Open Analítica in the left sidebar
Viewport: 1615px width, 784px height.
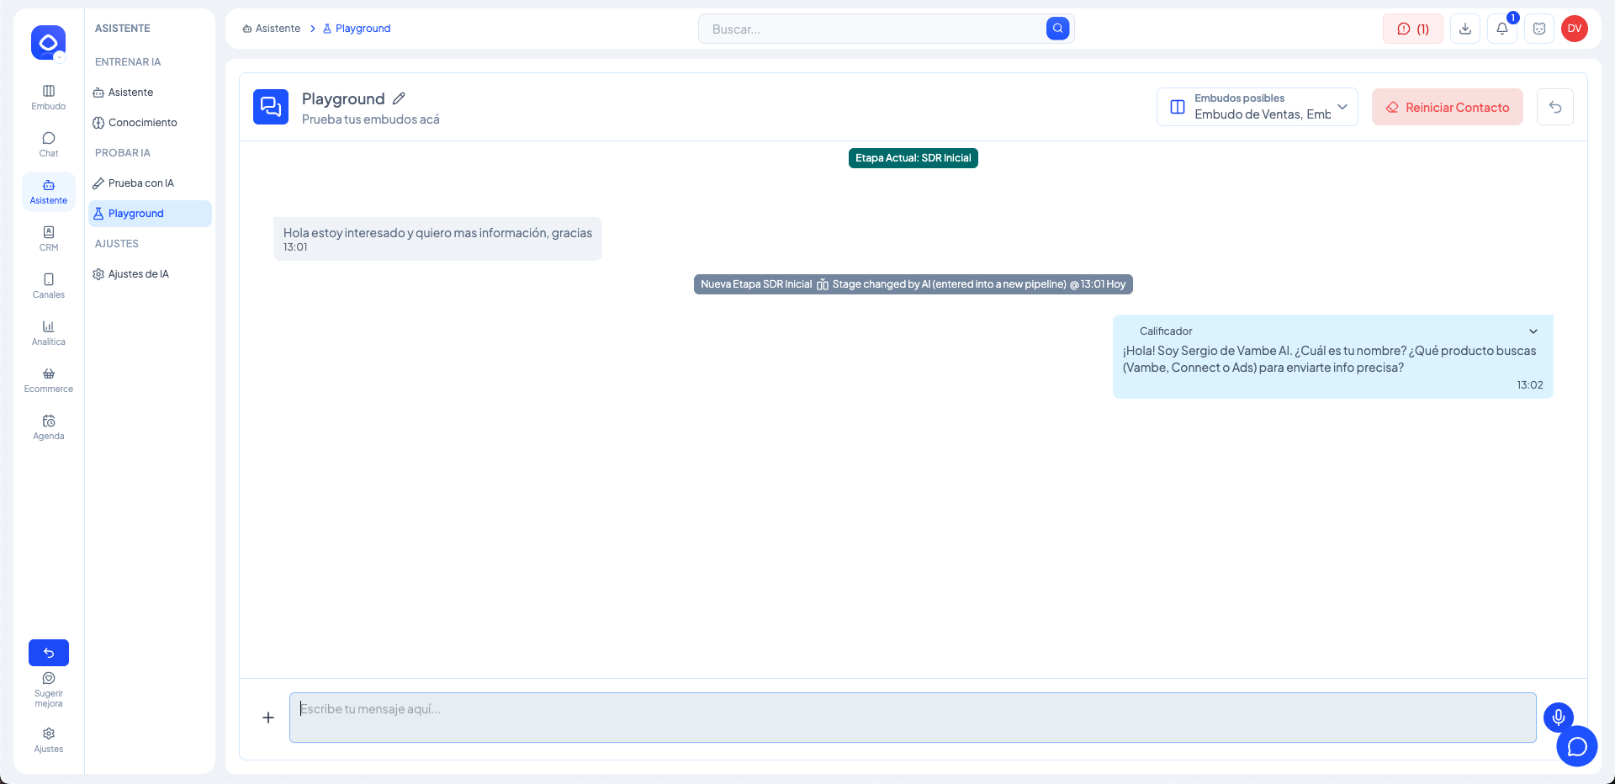click(49, 332)
